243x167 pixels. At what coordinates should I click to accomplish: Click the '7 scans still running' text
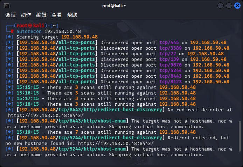coord(105,132)
